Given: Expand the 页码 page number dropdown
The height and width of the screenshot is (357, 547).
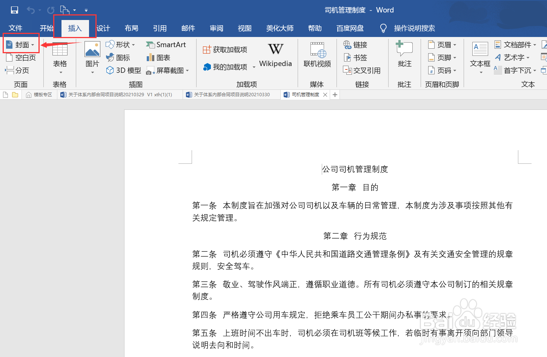Looking at the screenshot, I should tap(442, 70).
